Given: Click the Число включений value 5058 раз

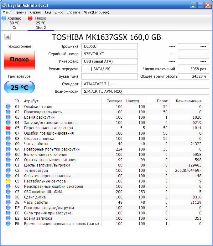Looking at the screenshot, I should point(194,69).
